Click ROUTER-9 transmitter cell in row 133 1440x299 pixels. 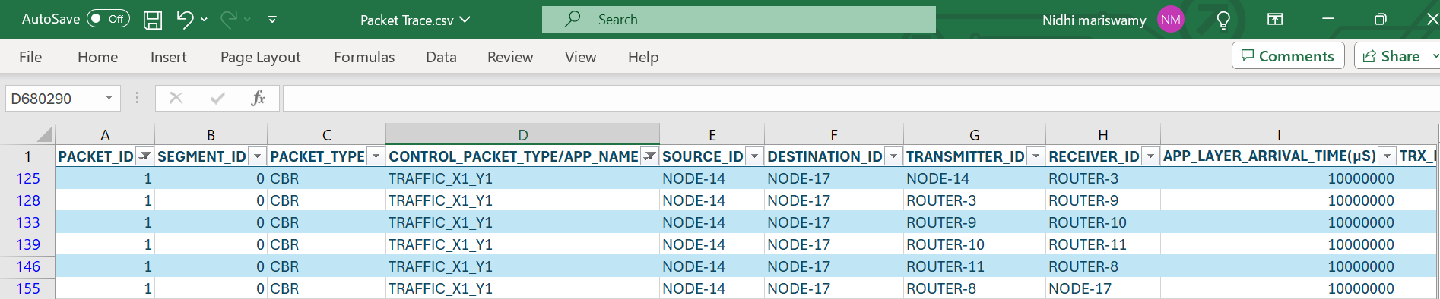(974, 222)
